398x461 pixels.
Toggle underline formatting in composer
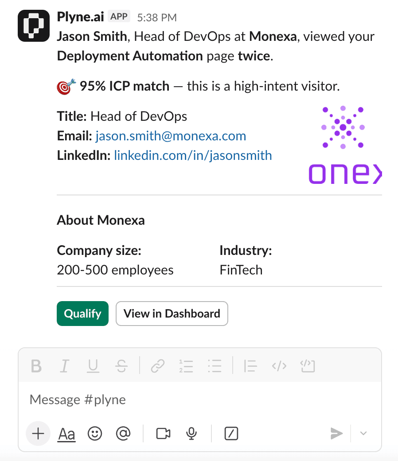pos(93,366)
